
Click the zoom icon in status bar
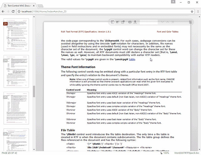[x=161, y=153]
